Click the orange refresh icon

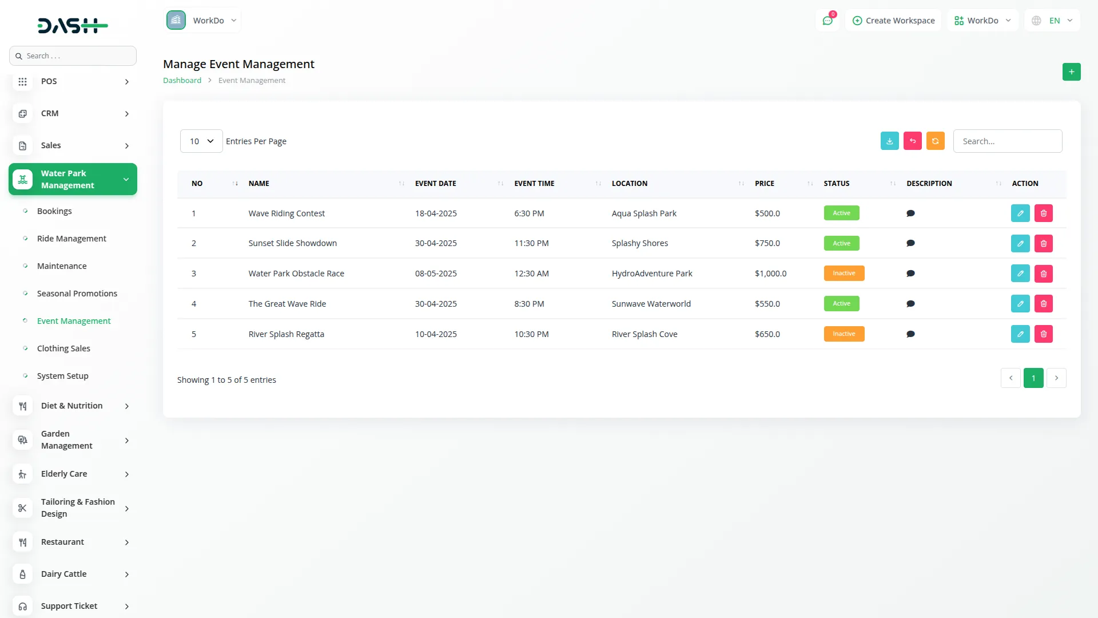tap(935, 141)
